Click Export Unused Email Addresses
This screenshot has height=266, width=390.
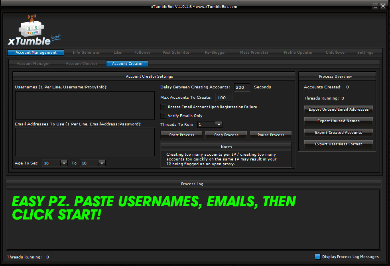339,109
